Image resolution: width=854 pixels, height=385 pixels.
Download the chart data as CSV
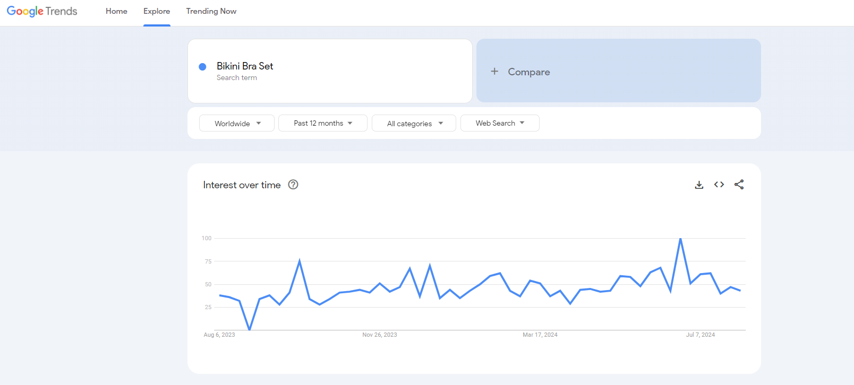(x=699, y=185)
